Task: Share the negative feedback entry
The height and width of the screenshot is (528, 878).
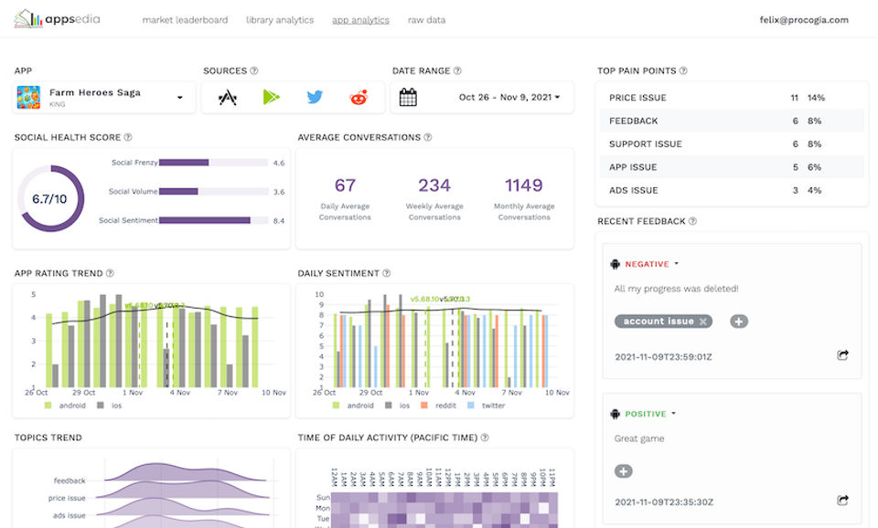Action: (x=842, y=354)
